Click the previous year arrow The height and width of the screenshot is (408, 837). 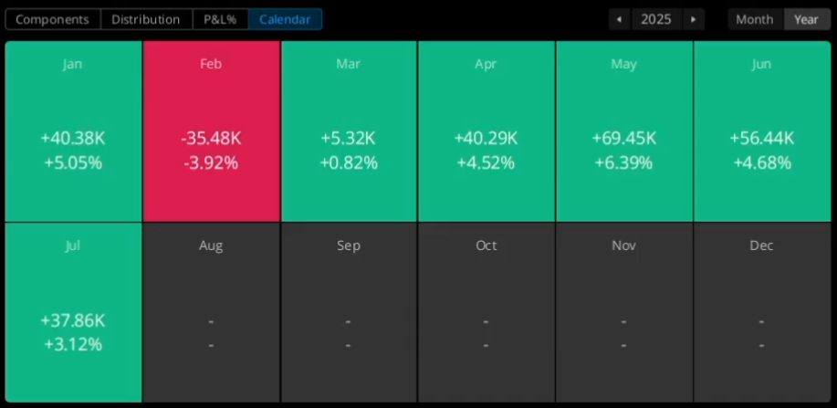pyautogui.click(x=620, y=19)
